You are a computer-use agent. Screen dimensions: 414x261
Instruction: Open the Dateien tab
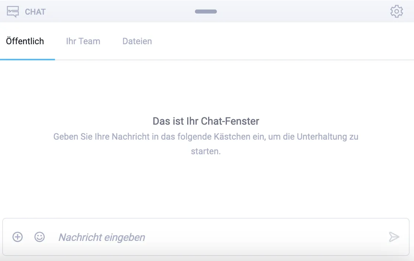point(137,41)
